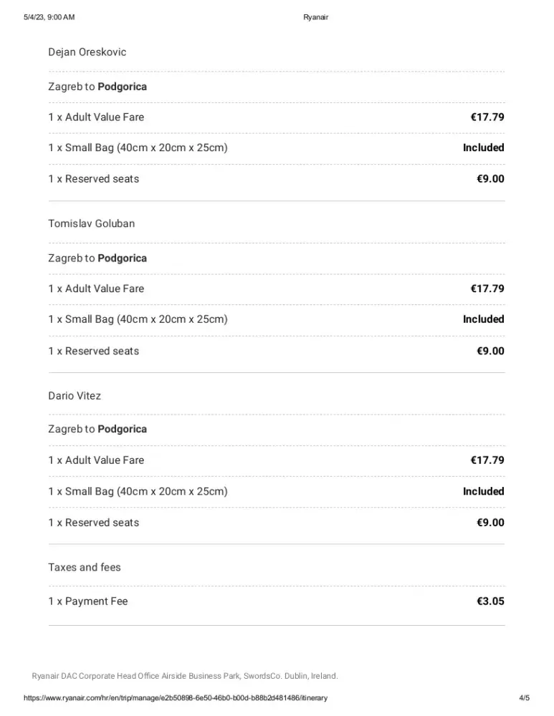Image resolution: width=554 pixels, height=716 pixels.
Task: Click passenger name Dario Vitez
Action: (75, 396)
